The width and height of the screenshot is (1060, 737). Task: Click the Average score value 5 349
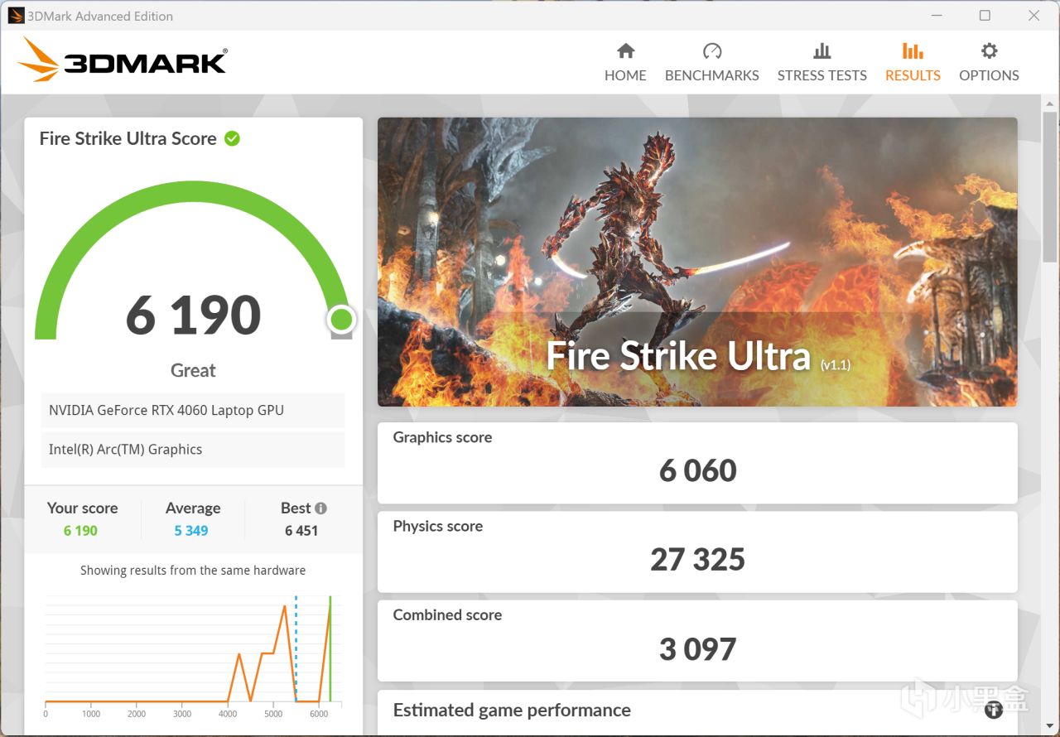pos(191,531)
